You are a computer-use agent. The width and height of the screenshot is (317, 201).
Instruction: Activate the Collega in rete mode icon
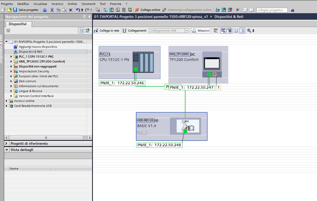point(97,31)
